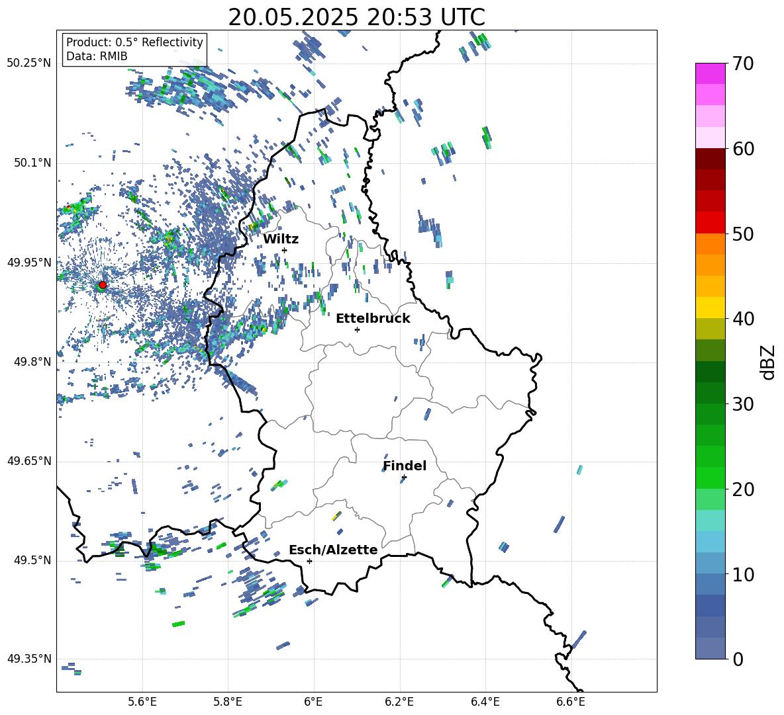This screenshot has height=715, width=784.
Task: Click the 49.95°N latitude label
Action: click(29, 263)
